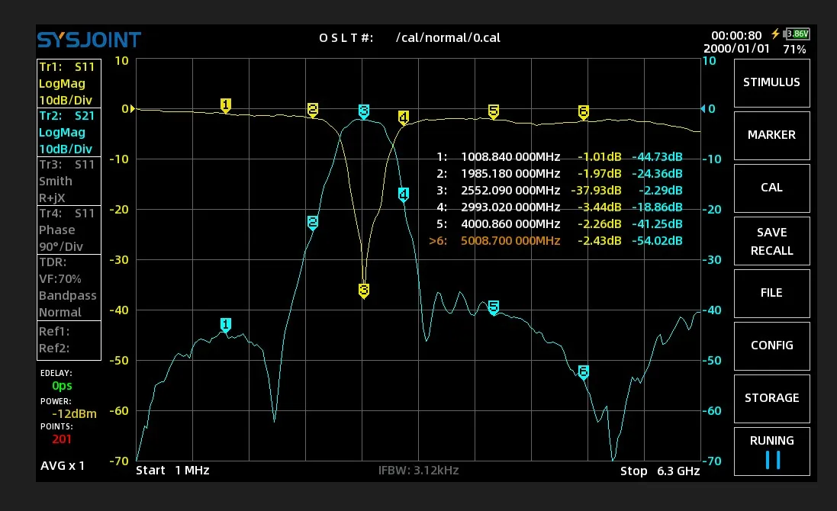Click the -2.29dB marker 3 S21 value
Image resolution: width=837 pixels, height=511 pixels.
tap(660, 191)
